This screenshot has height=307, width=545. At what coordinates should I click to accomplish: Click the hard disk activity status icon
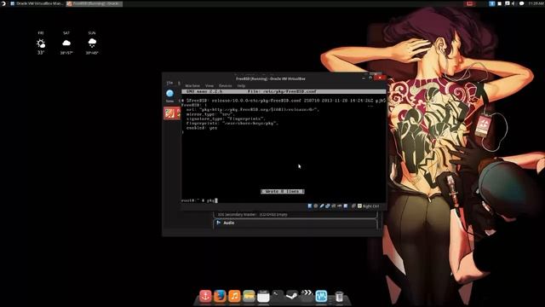pos(310,206)
